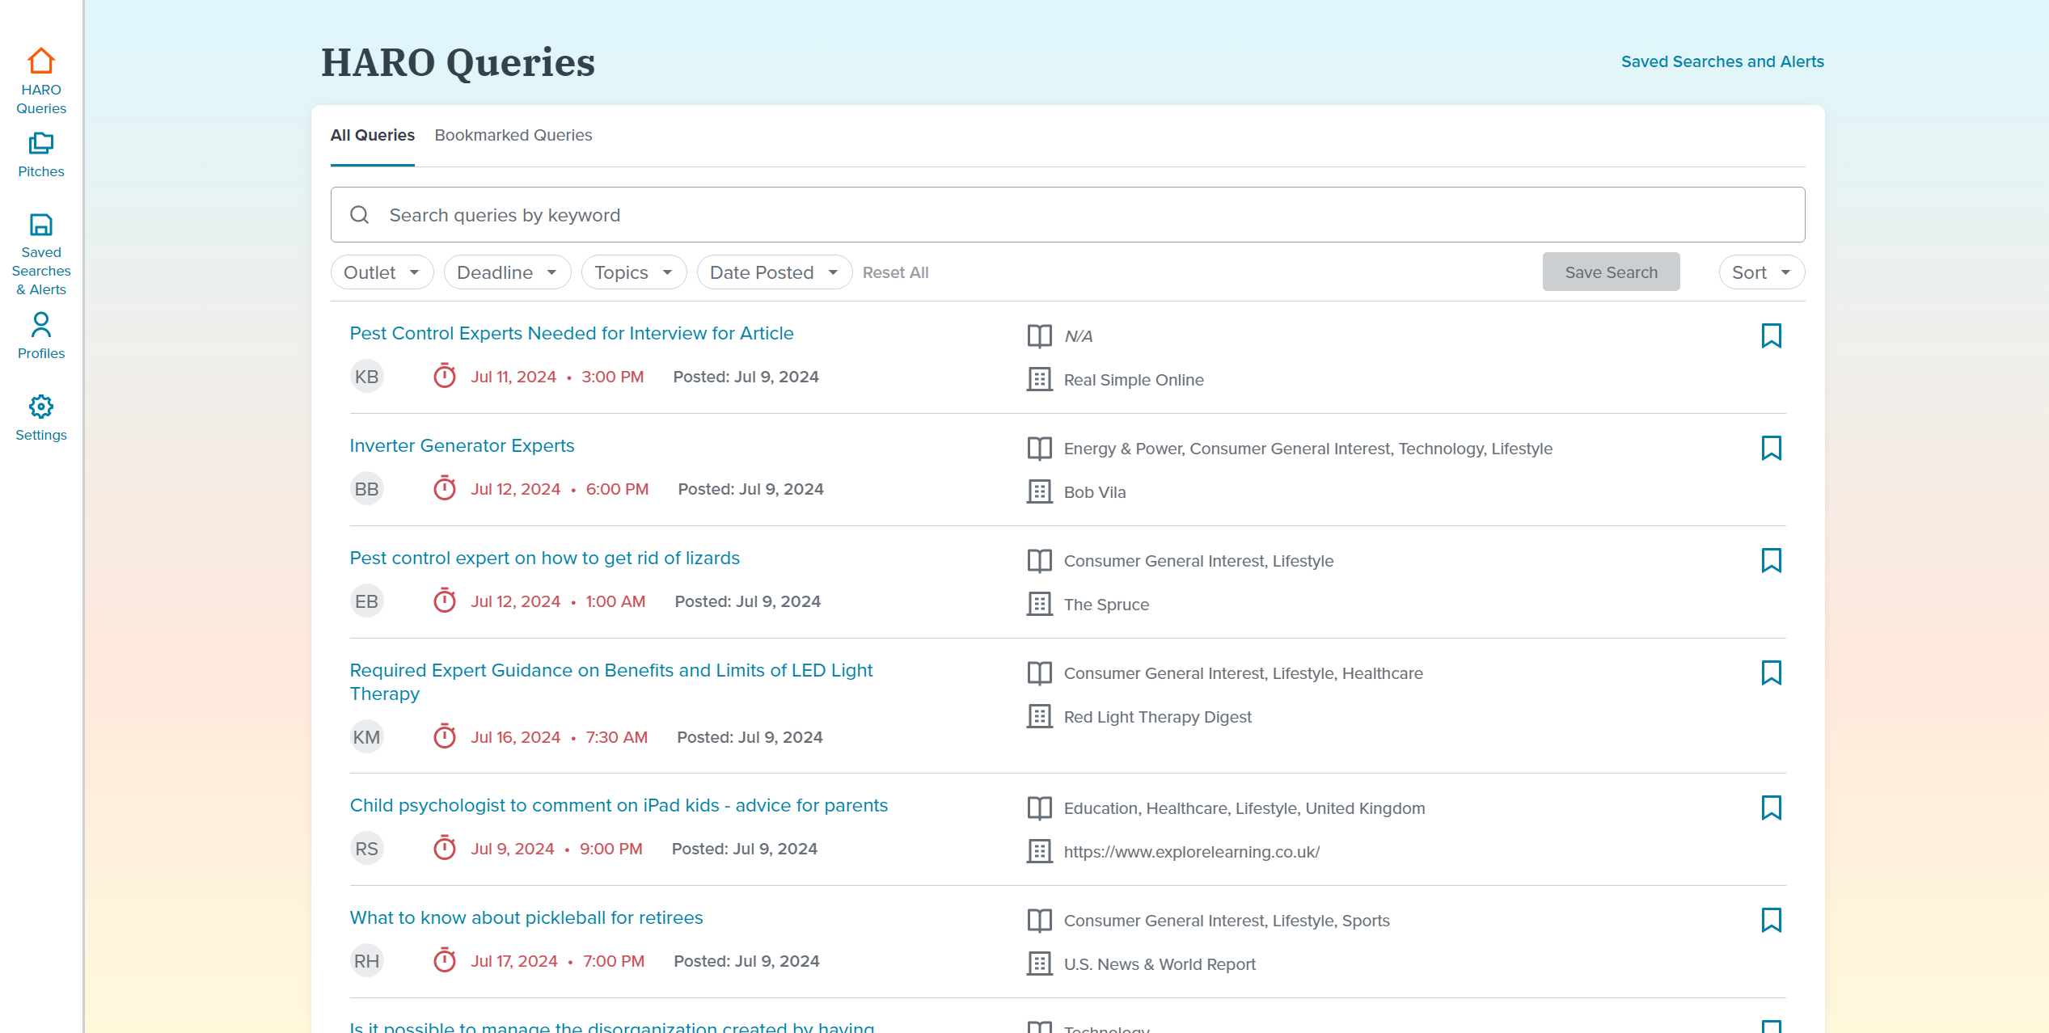Bookmark the Inverter Generator Experts query
The height and width of the screenshot is (1033, 2049).
tap(1771, 448)
